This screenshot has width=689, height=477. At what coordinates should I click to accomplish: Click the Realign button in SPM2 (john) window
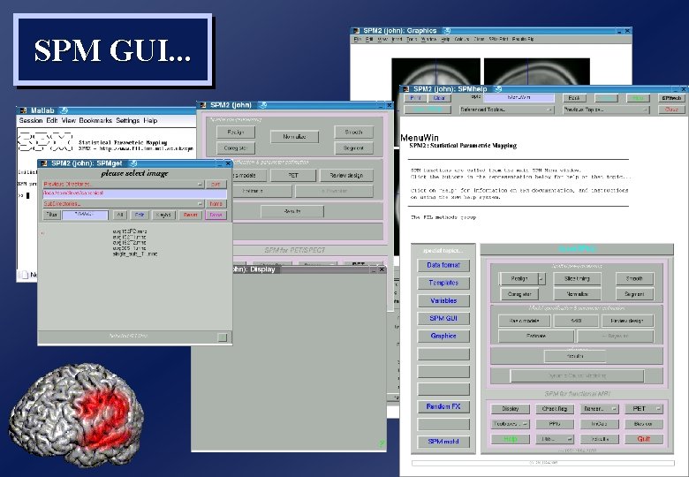click(236, 132)
